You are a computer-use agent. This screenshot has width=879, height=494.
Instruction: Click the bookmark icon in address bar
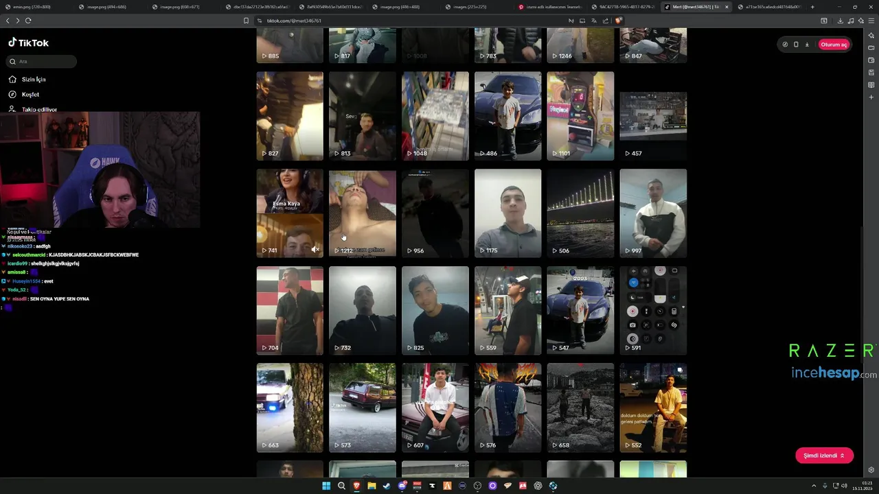(246, 21)
